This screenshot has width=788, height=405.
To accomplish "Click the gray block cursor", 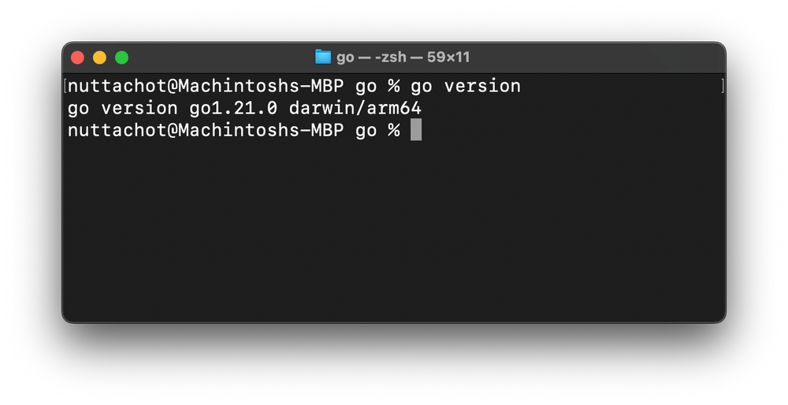I will (x=415, y=130).
